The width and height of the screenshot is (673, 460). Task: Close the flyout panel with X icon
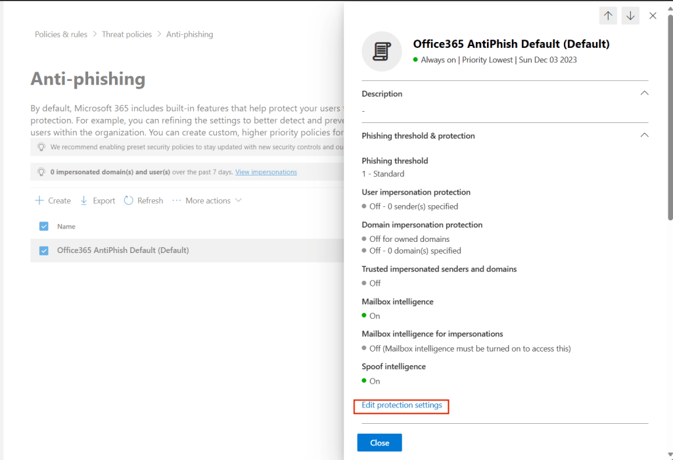(653, 16)
